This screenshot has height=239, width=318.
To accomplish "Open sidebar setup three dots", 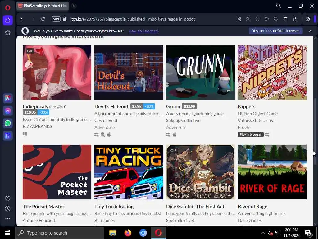I will click(8, 219).
